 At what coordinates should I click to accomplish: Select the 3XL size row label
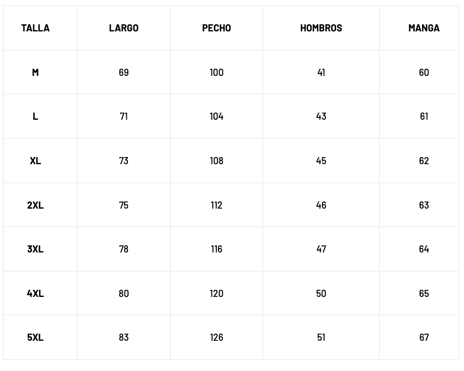click(x=36, y=249)
